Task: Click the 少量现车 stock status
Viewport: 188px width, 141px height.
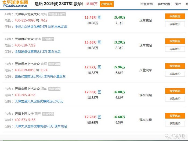Action: coord(146,70)
